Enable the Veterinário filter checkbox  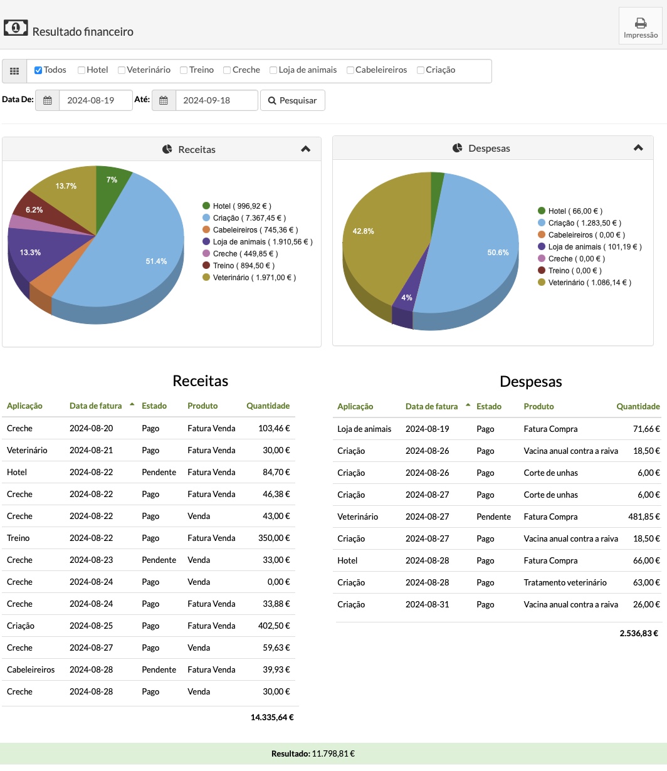[x=122, y=70]
